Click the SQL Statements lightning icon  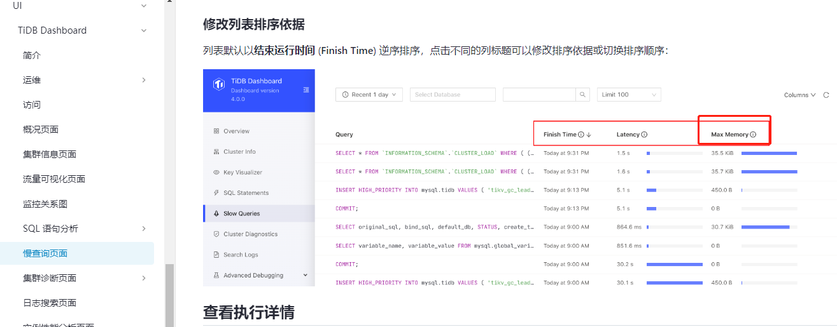click(x=216, y=193)
